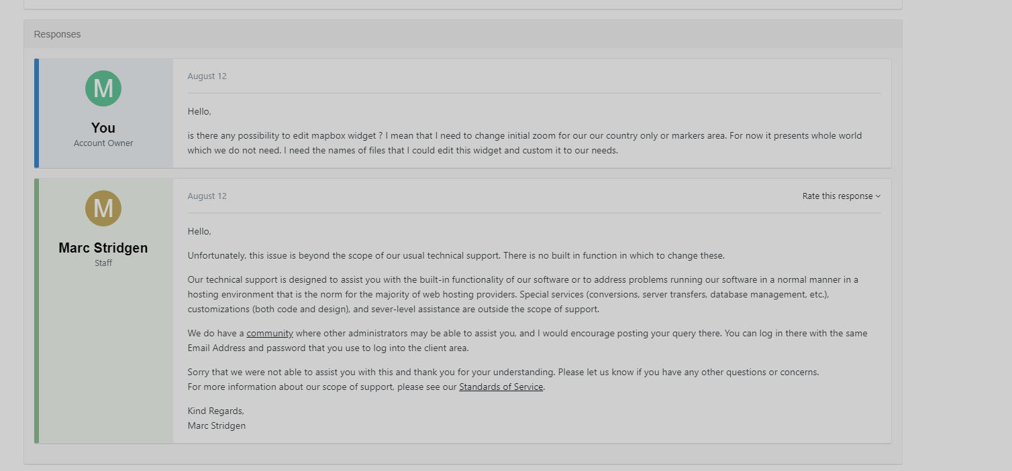The width and height of the screenshot is (1012, 471).
Task: Click the August 12 date on staff reply
Action: click(207, 196)
